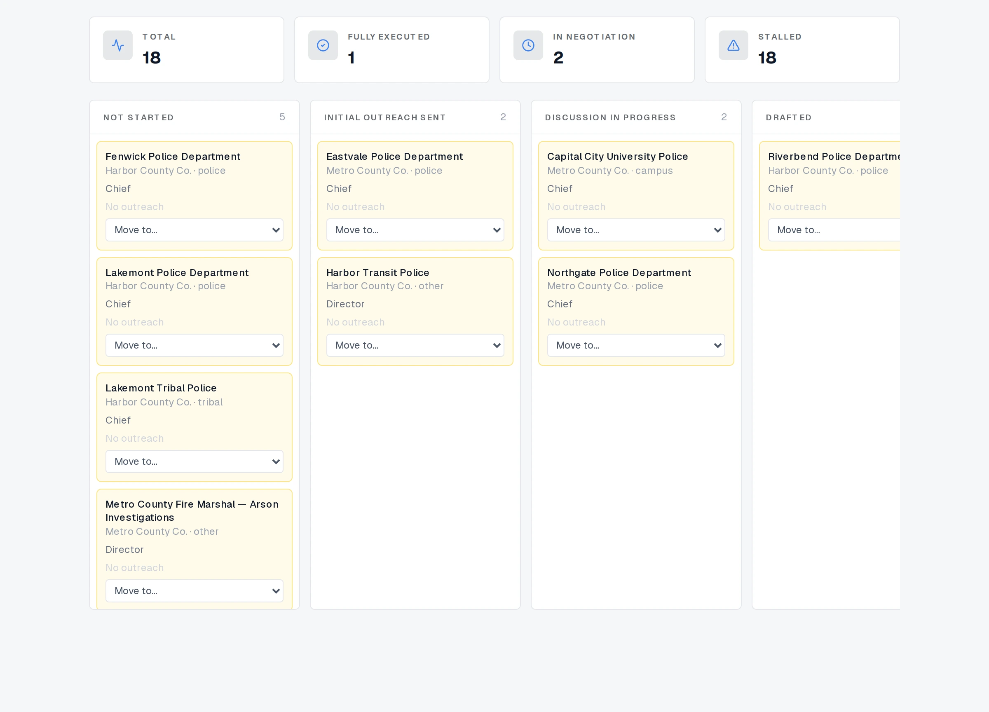
Task: Click the checkmark icon in Fully Executed card
Action: coord(323,45)
